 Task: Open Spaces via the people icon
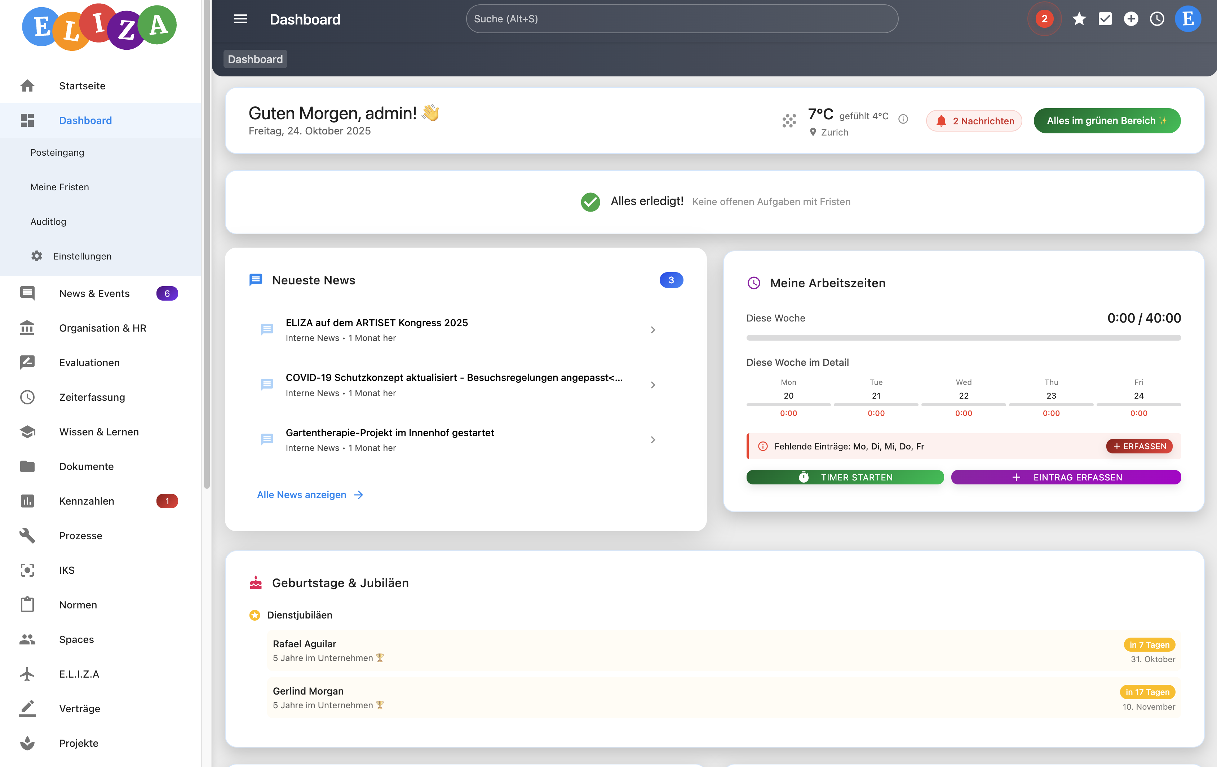[27, 639]
